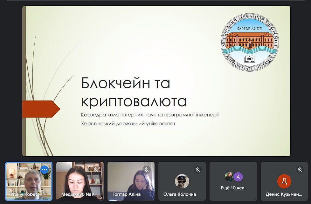Select Гоптар Аліна video tile

tap(131, 181)
